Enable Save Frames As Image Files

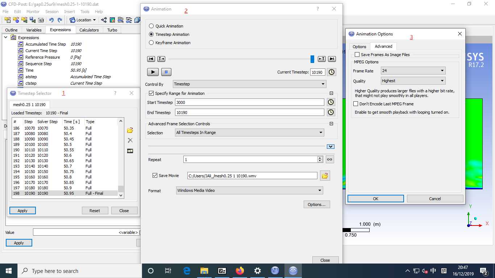(357, 55)
